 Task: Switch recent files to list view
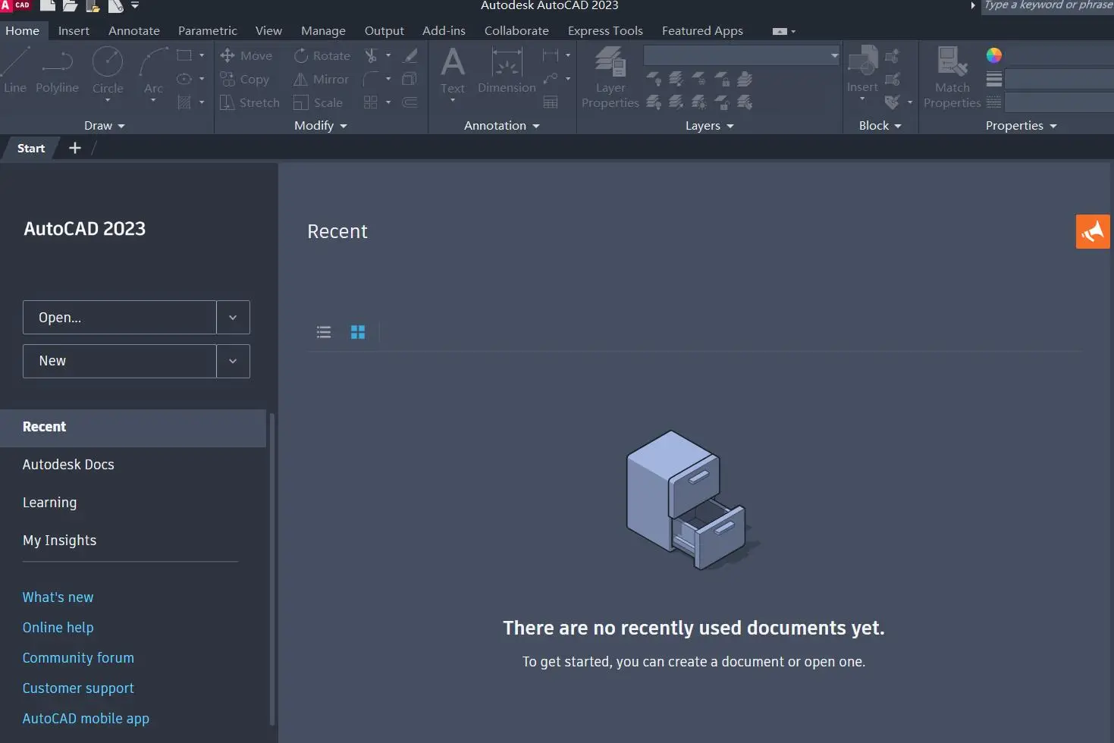point(324,332)
